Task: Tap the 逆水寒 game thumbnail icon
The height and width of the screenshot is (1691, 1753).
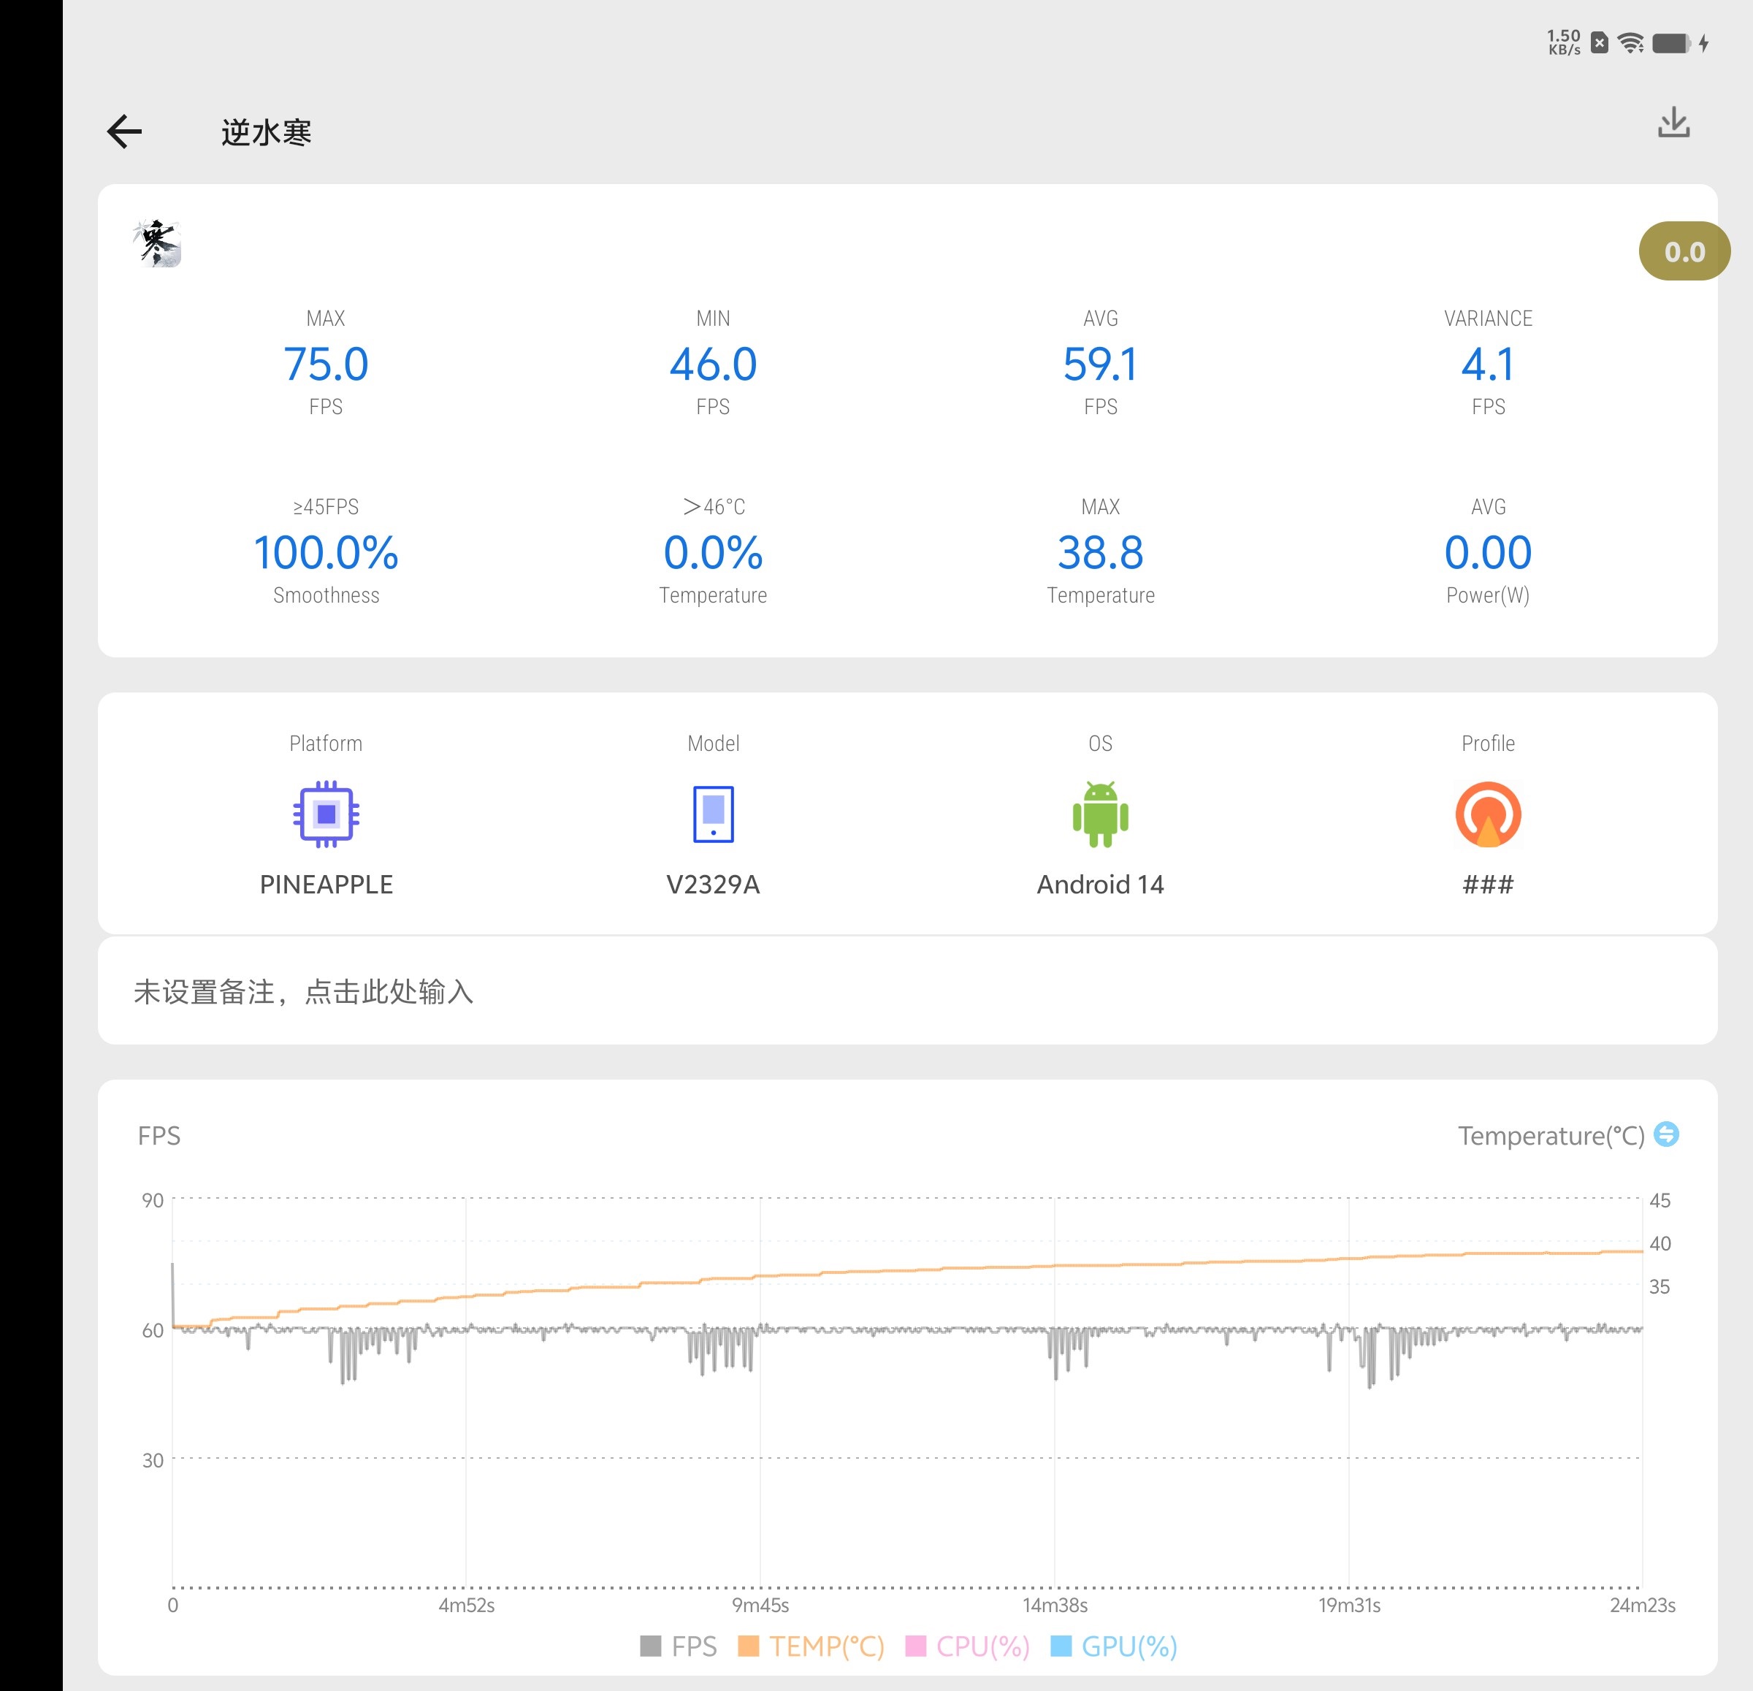Action: click(158, 243)
